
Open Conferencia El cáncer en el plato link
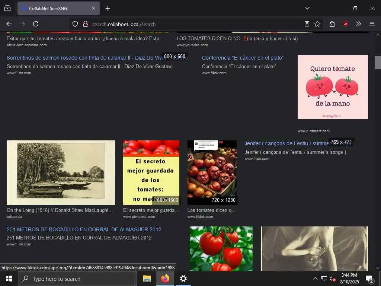point(243,58)
